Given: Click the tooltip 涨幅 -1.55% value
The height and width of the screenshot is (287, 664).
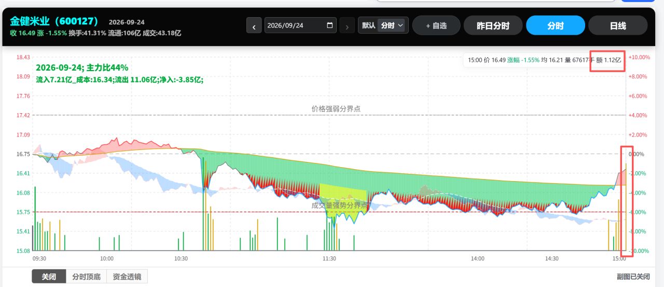Looking at the screenshot, I should click(x=523, y=60).
